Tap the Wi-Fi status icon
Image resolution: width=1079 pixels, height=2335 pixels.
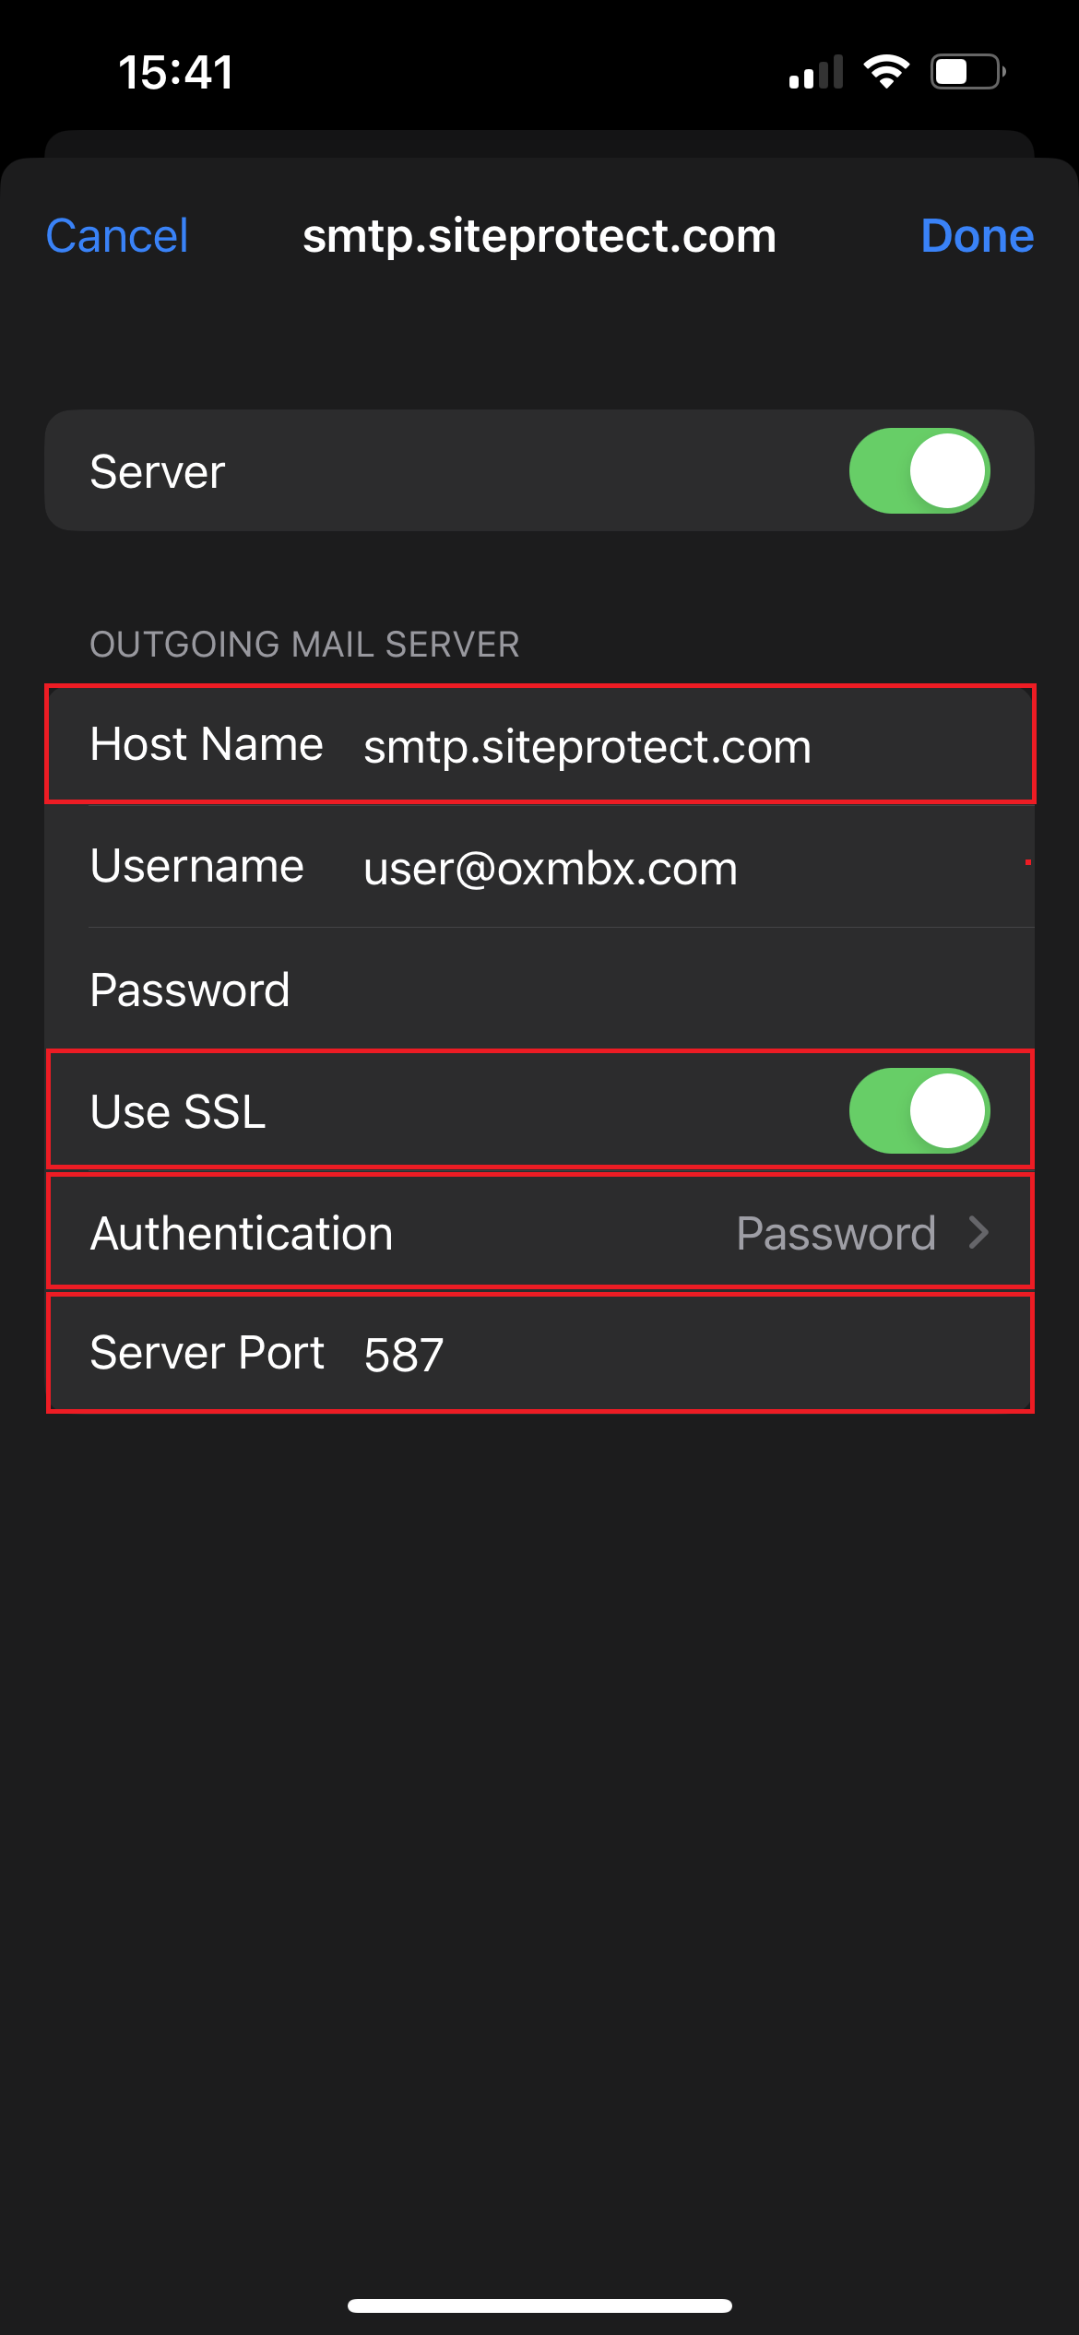[x=886, y=72]
